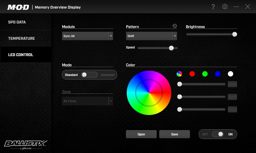Switch Mode toggle from Standard to Advanced
Screen dimensions: 256x153
(x=89, y=75)
